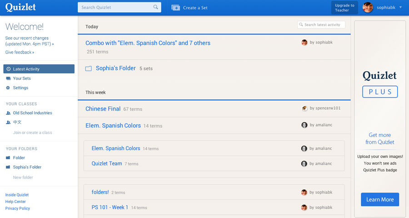This screenshot has width=409, height=218.
Task: Click Join or create a class
Action: [x=32, y=133]
